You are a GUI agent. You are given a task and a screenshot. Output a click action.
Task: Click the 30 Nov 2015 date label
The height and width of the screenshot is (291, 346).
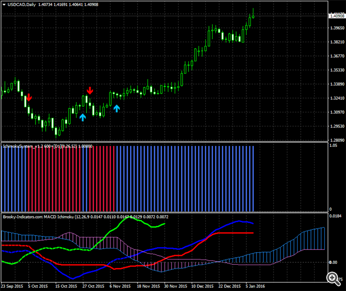click(x=175, y=286)
